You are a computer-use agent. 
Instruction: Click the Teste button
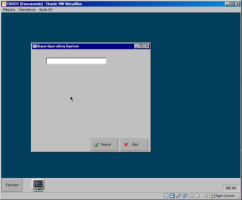pos(104,145)
